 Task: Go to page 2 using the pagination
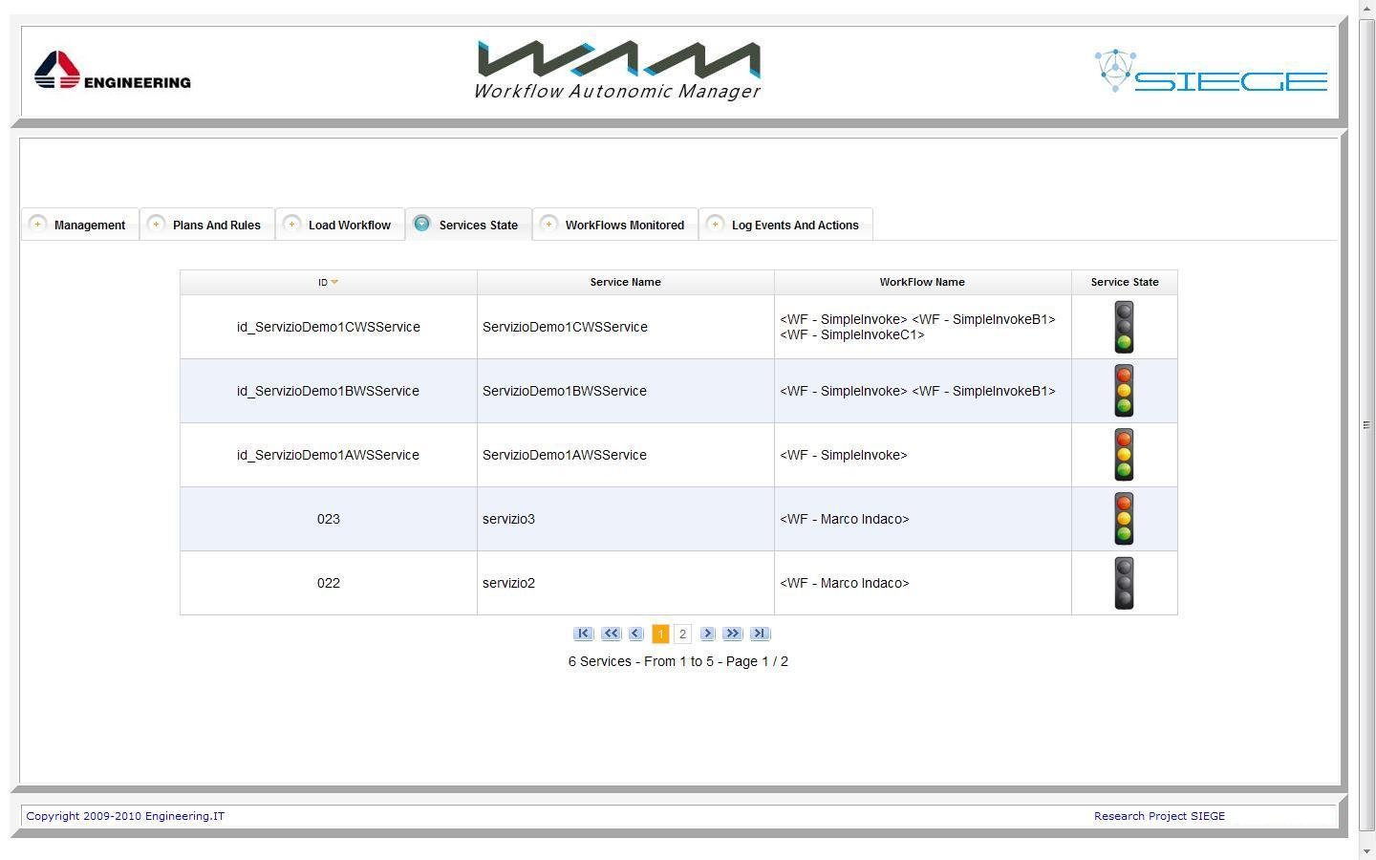[683, 634]
